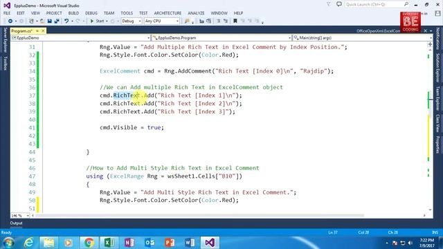The width and height of the screenshot is (443, 249).
Task: Open the BUILD menu
Action: 73,13
